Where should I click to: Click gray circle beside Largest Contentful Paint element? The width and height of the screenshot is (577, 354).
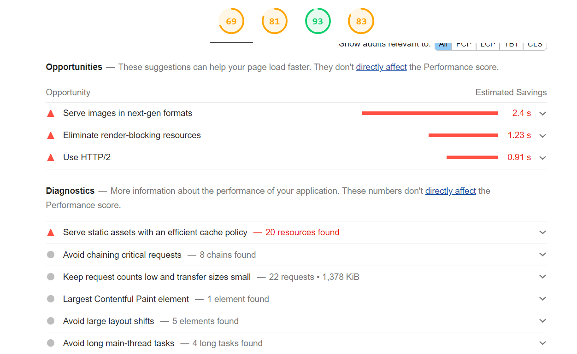tap(51, 299)
